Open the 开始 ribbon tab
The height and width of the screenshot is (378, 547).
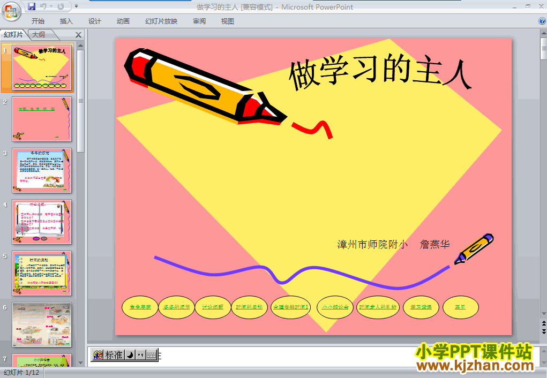click(x=38, y=21)
